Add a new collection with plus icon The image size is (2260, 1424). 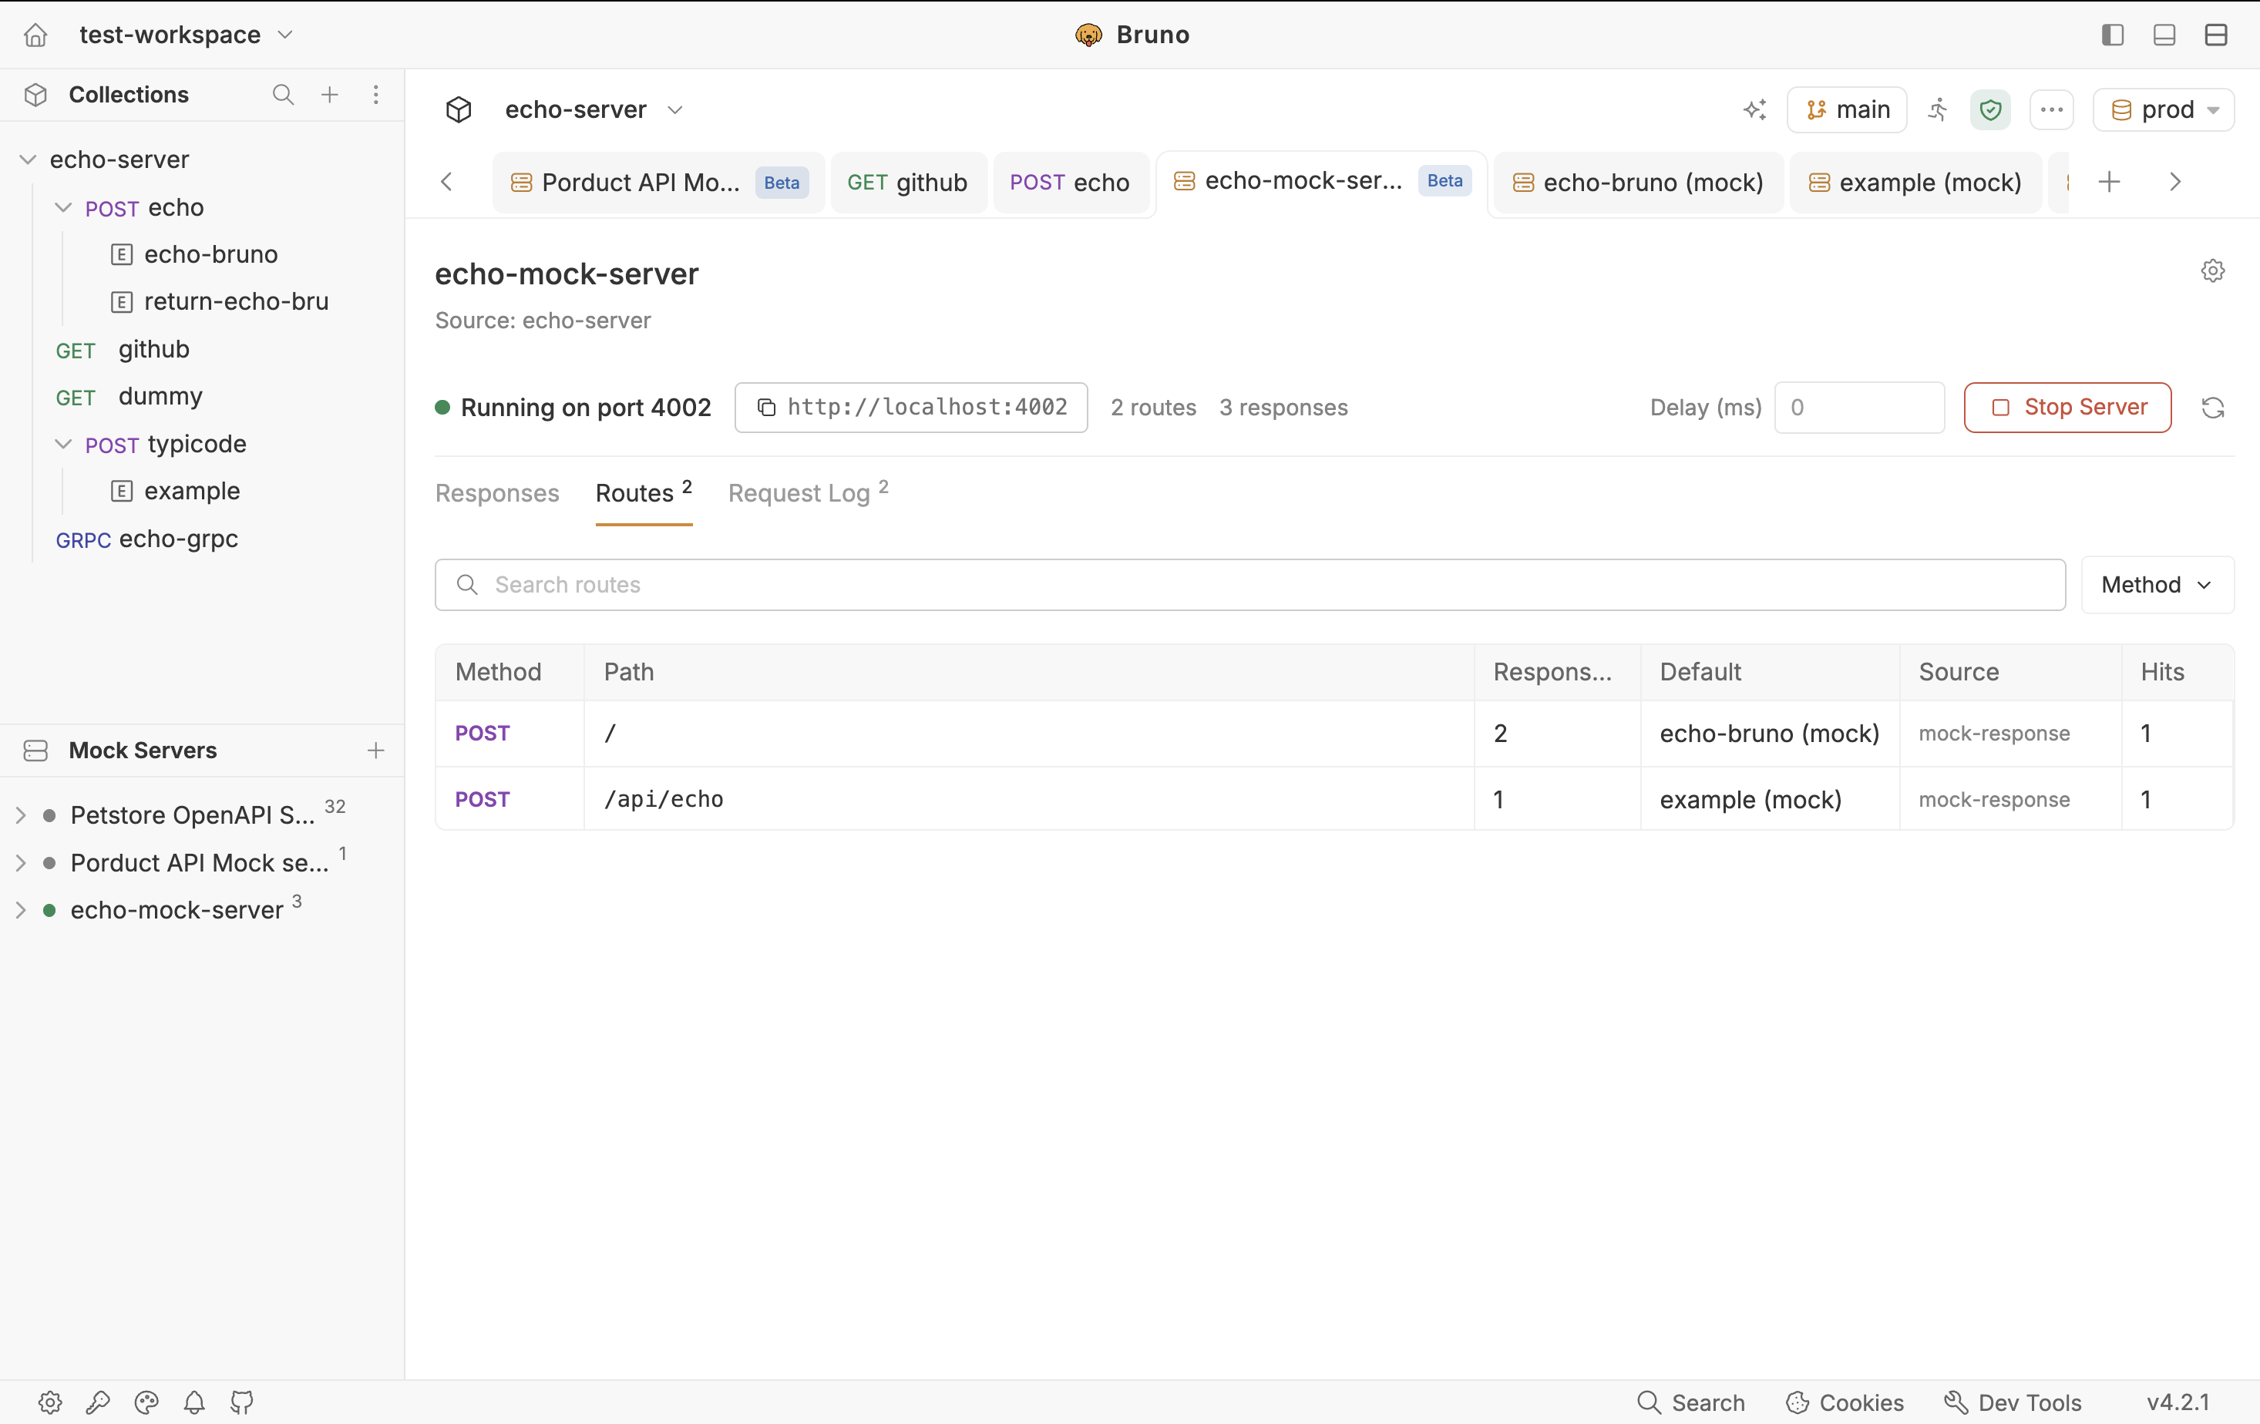(x=329, y=94)
